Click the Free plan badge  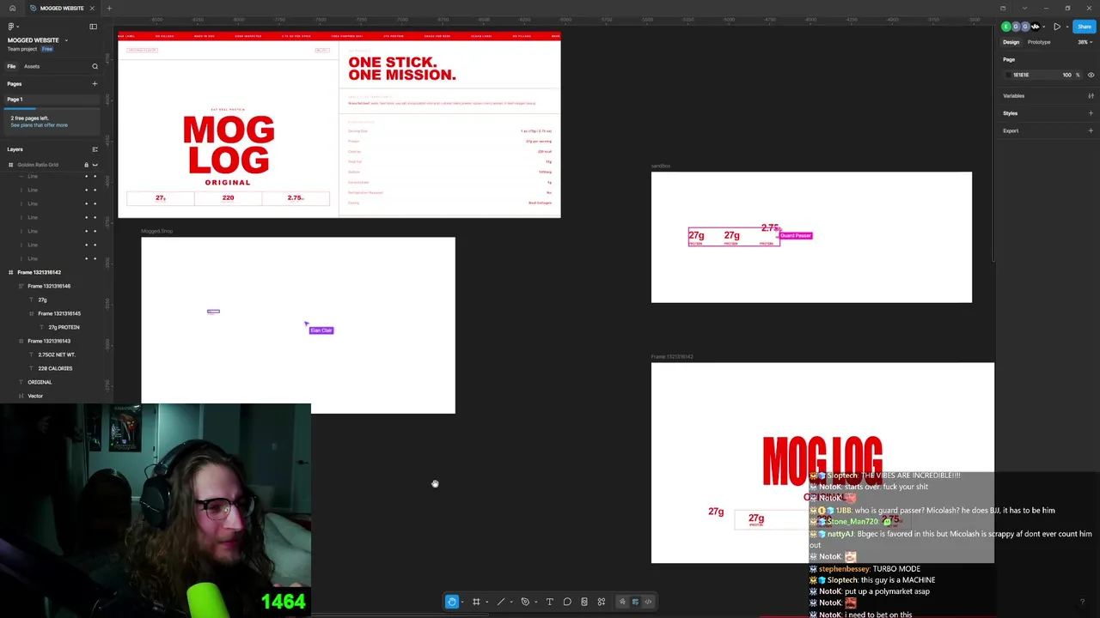[47, 49]
